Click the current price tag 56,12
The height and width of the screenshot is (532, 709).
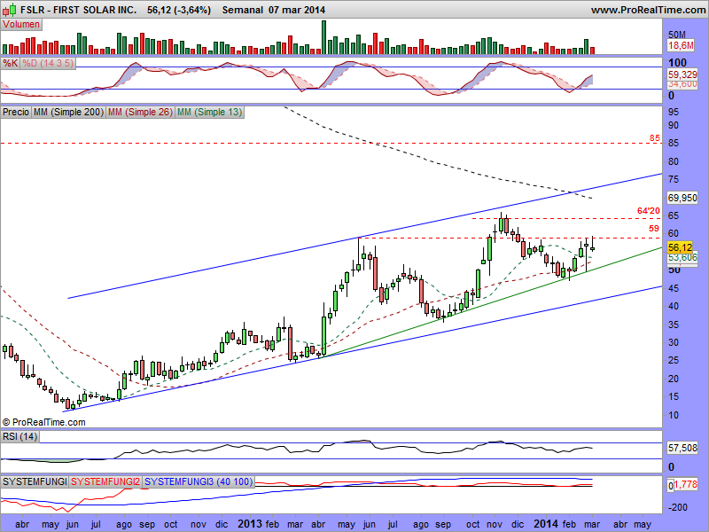(680, 247)
